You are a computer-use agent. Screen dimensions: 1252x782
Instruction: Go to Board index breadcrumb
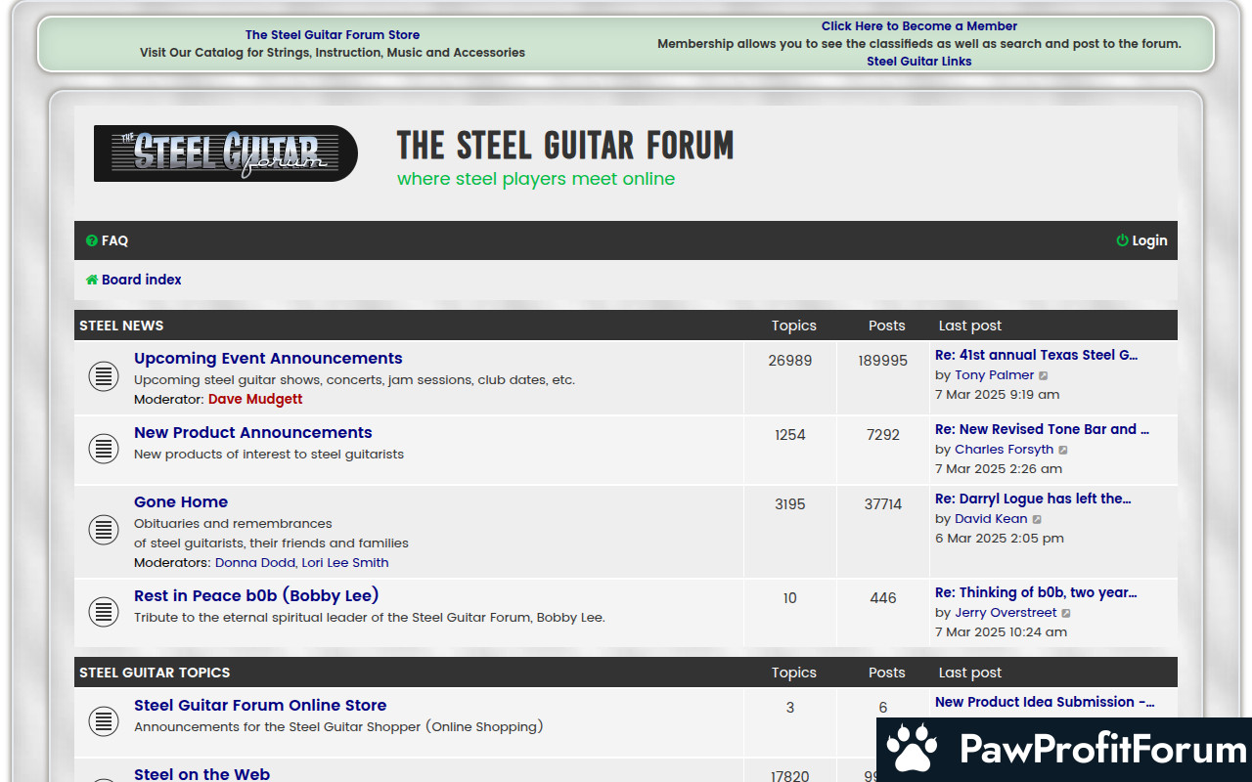coord(141,280)
